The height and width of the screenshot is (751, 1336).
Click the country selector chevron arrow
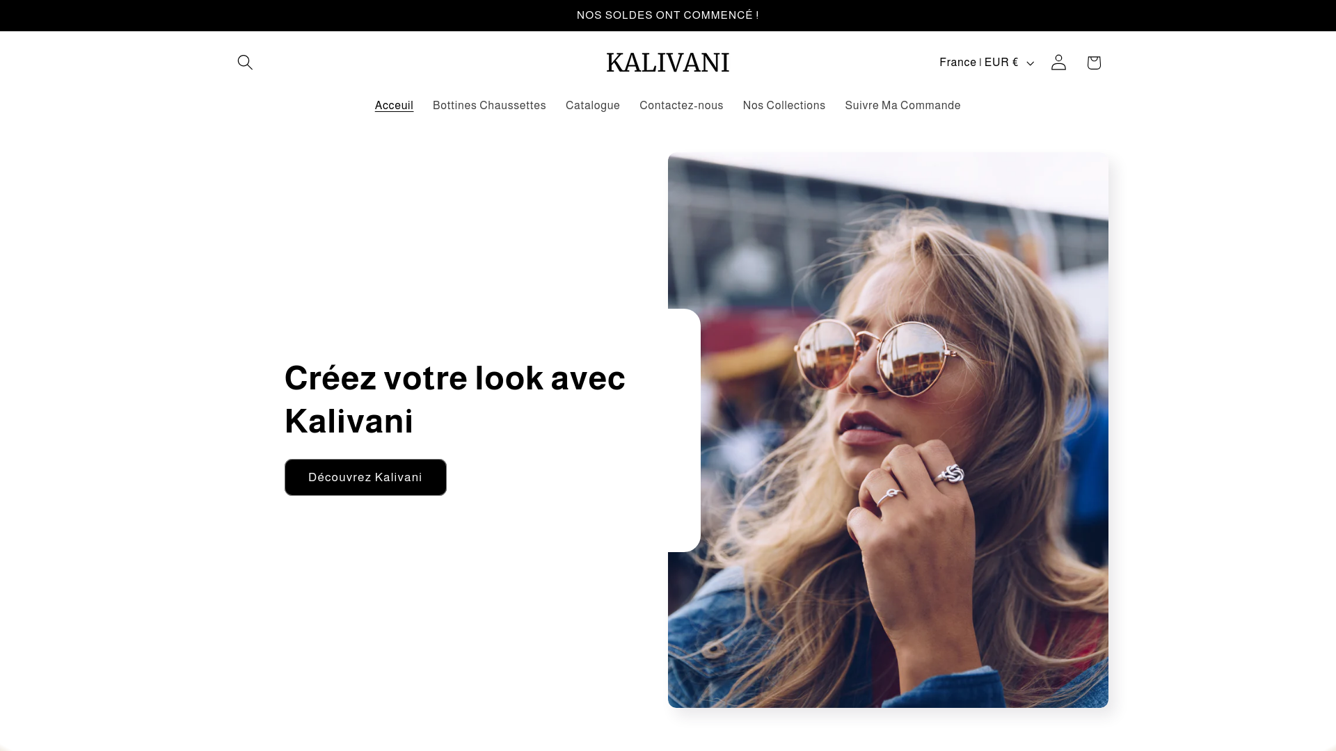coord(1031,63)
